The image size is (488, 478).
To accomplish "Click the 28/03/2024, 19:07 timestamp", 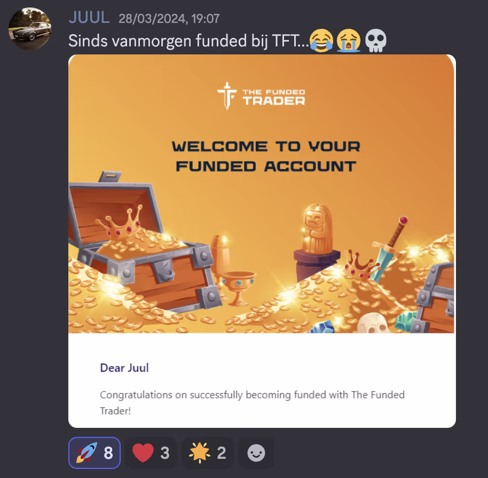I will pos(169,19).
